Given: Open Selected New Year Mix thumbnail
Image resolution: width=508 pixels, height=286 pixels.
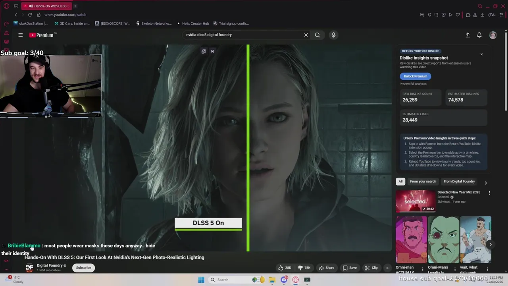Looking at the screenshot, I should click(415, 201).
